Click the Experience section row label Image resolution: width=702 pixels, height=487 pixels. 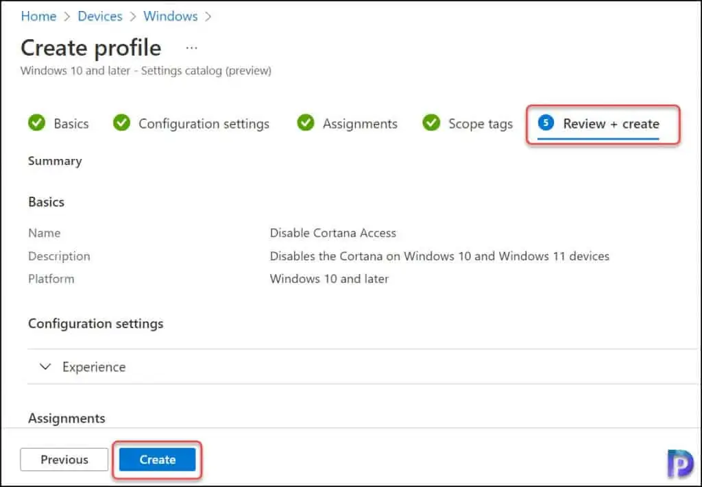point(94,366)
